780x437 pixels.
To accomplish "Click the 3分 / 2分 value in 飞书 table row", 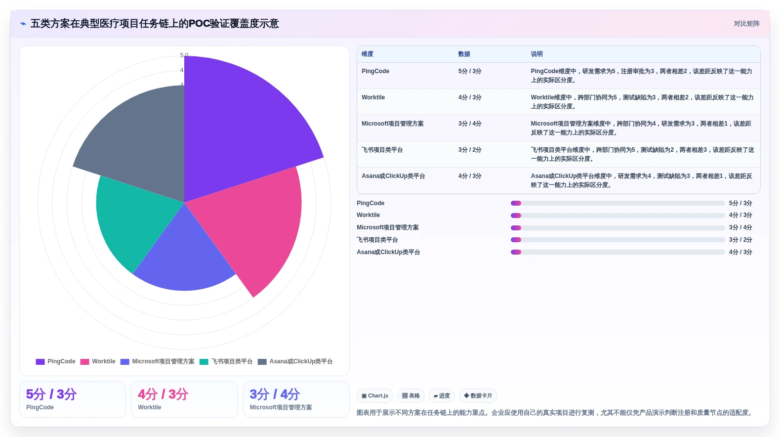I will tap(470, 150).
